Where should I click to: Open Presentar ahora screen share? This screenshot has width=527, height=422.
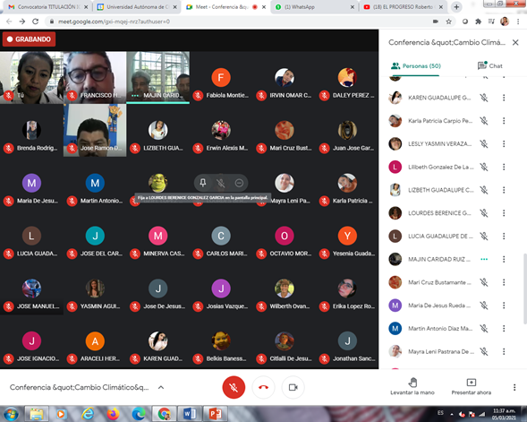click(471, 387)
